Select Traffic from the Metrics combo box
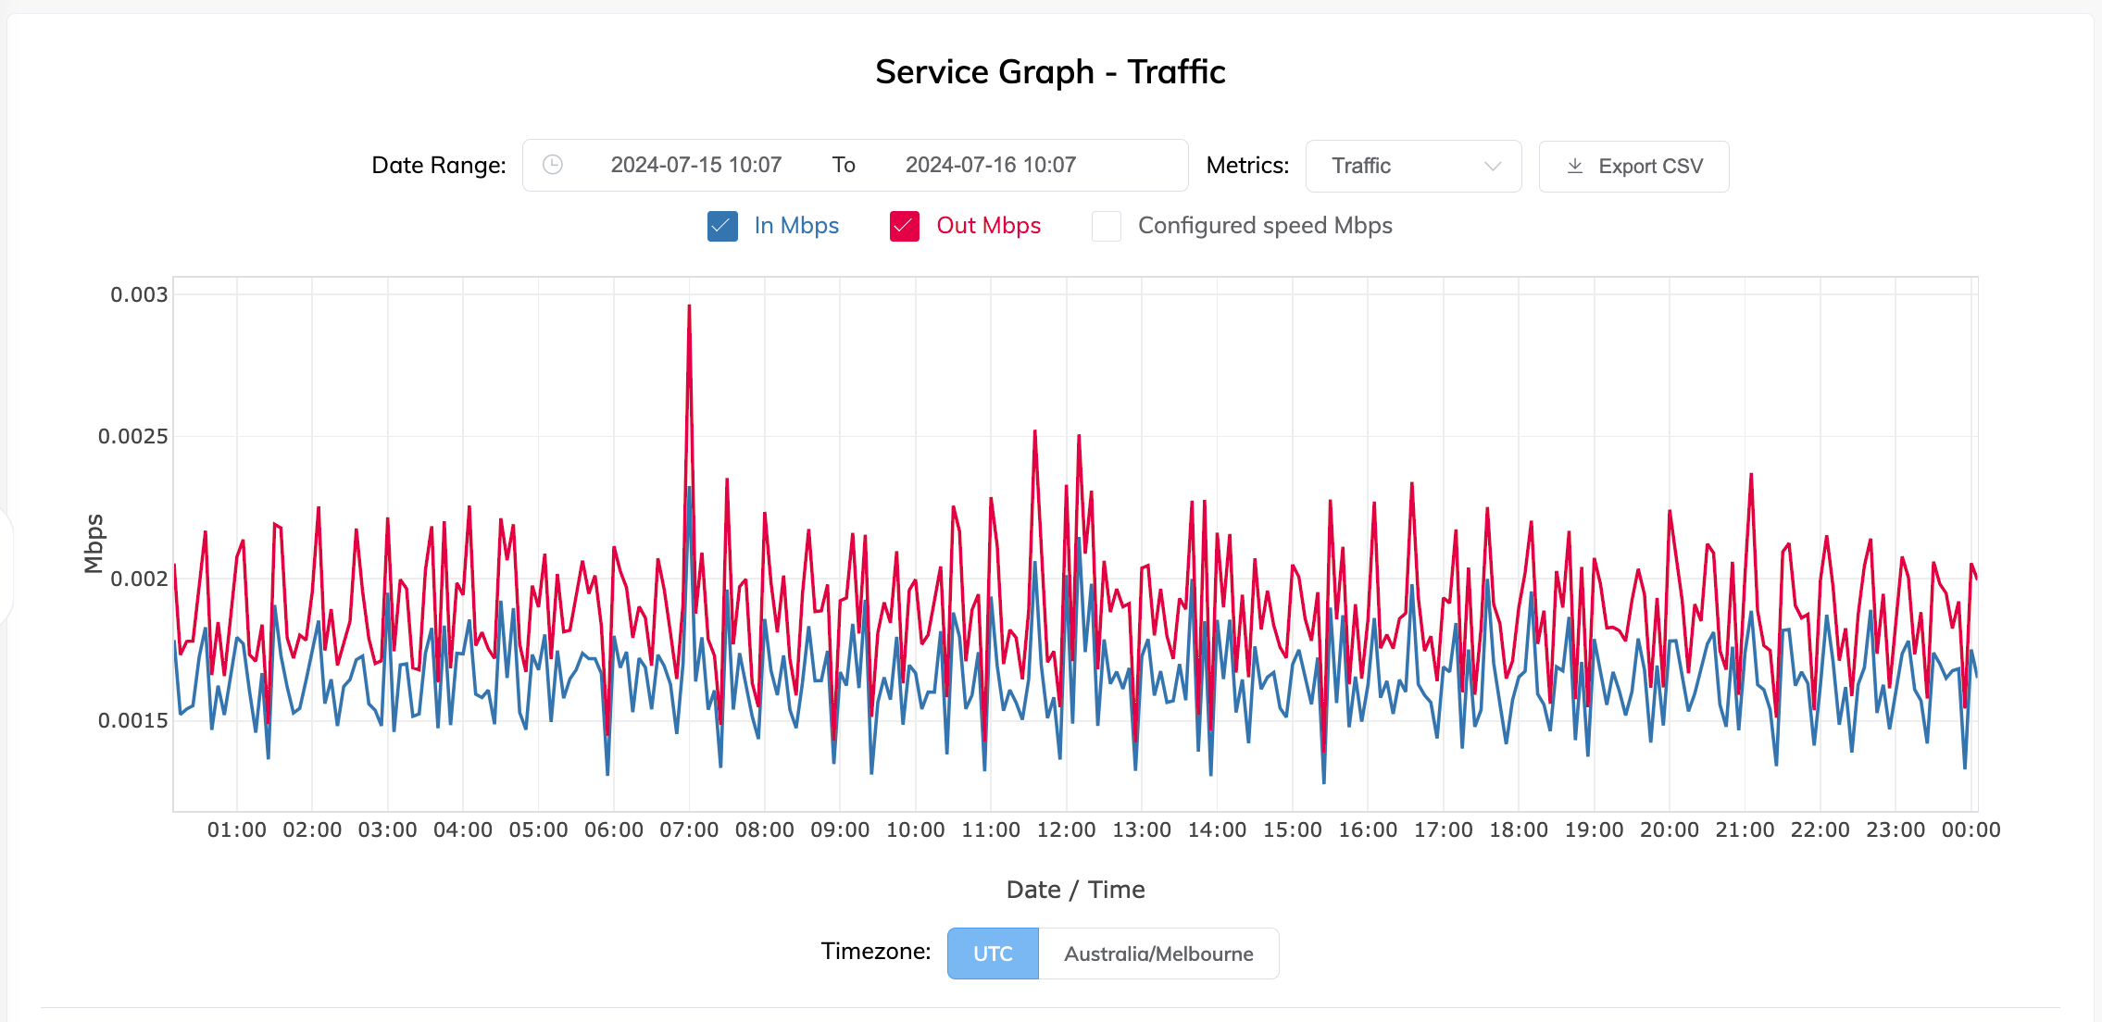Screen dimensions: 2102x1022 click(1413, 166)
